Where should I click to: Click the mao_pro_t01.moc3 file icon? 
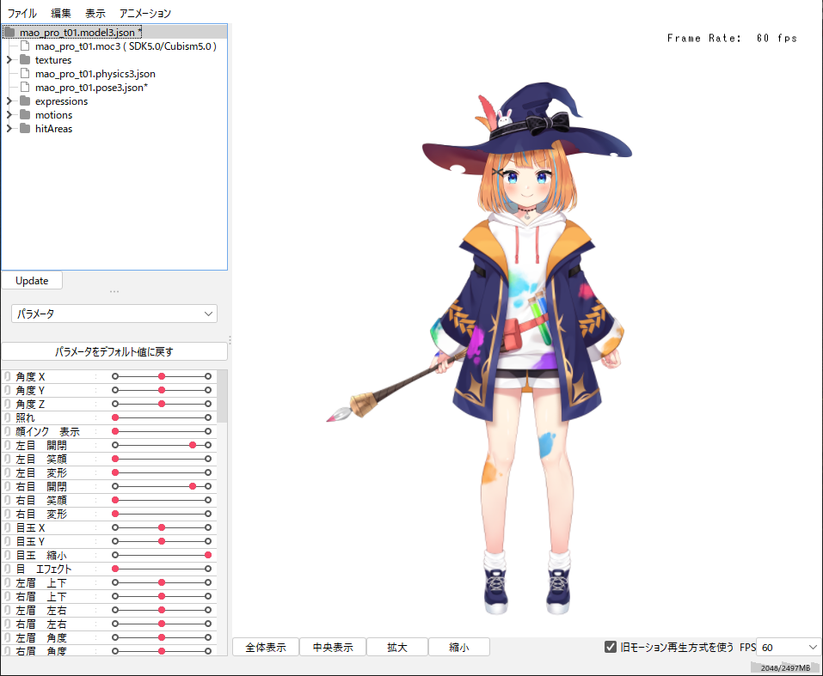tap(25, 46)
